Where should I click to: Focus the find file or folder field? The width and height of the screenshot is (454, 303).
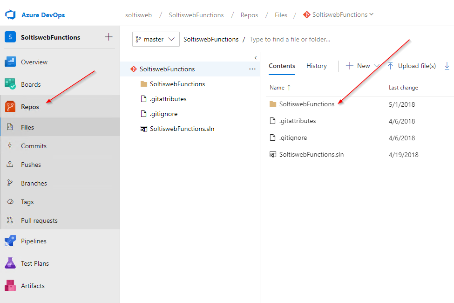pyautogui.click(x=290, y=40)
